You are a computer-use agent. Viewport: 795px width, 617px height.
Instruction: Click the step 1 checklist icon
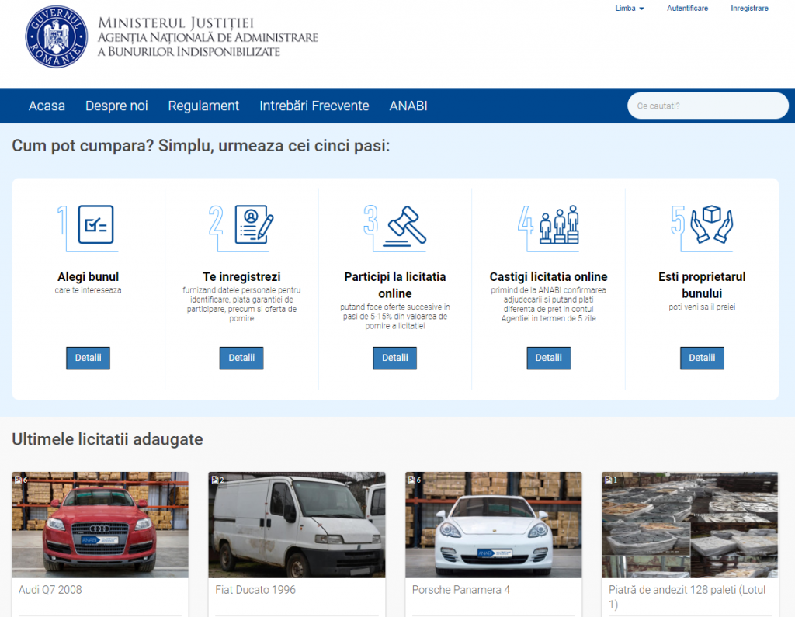95,224
